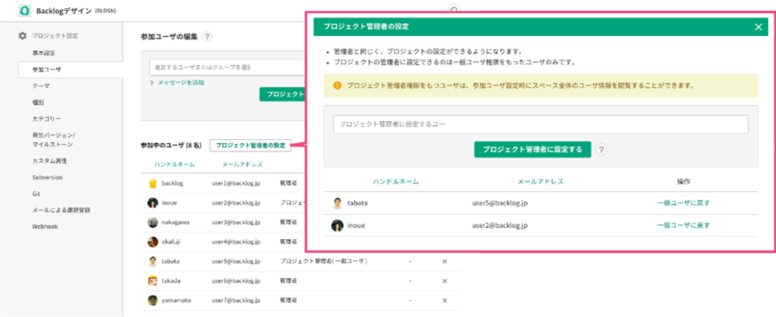Screen dimensions: 776x317
Task: Click the Backlogデザイン project title
Action: tap(63, 11)
